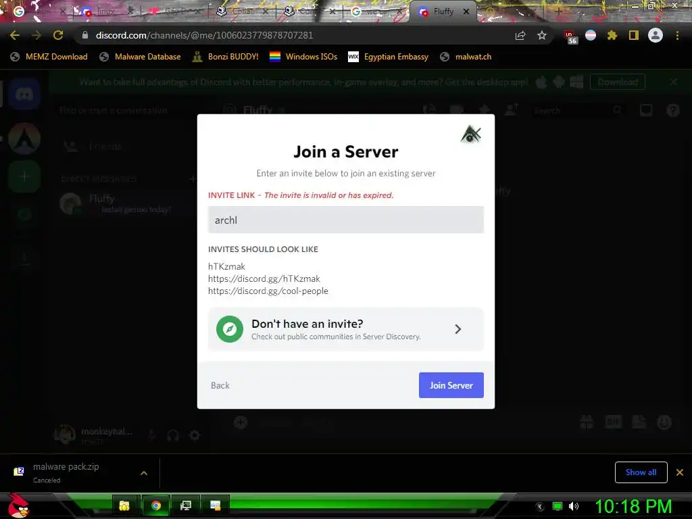Image resolution: width=692 pixels, height=519 pixels.
Task: Open the volume speaker tray icon
Action: click(573, 506)
